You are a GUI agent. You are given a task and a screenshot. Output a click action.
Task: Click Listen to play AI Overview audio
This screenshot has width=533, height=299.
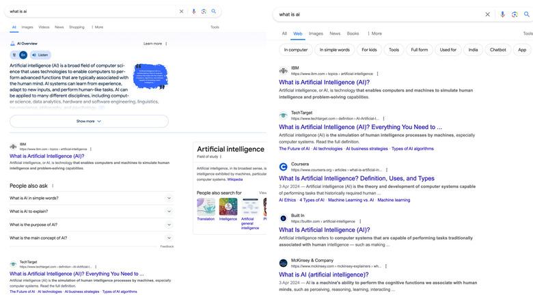[40, 55]
